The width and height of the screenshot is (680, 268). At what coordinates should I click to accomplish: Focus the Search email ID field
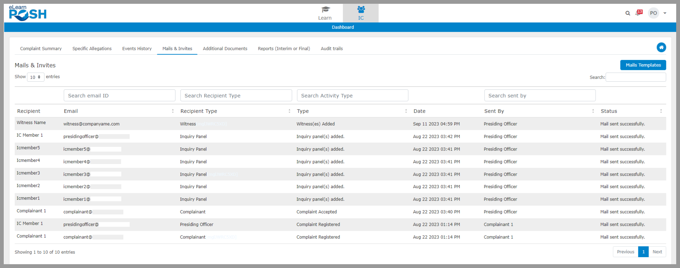click(x=119, y=96)
